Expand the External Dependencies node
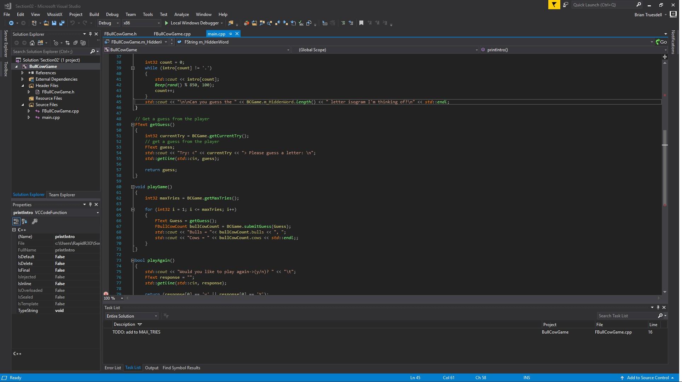This screenshot has height=382, width=682. [x=22, y=79]
